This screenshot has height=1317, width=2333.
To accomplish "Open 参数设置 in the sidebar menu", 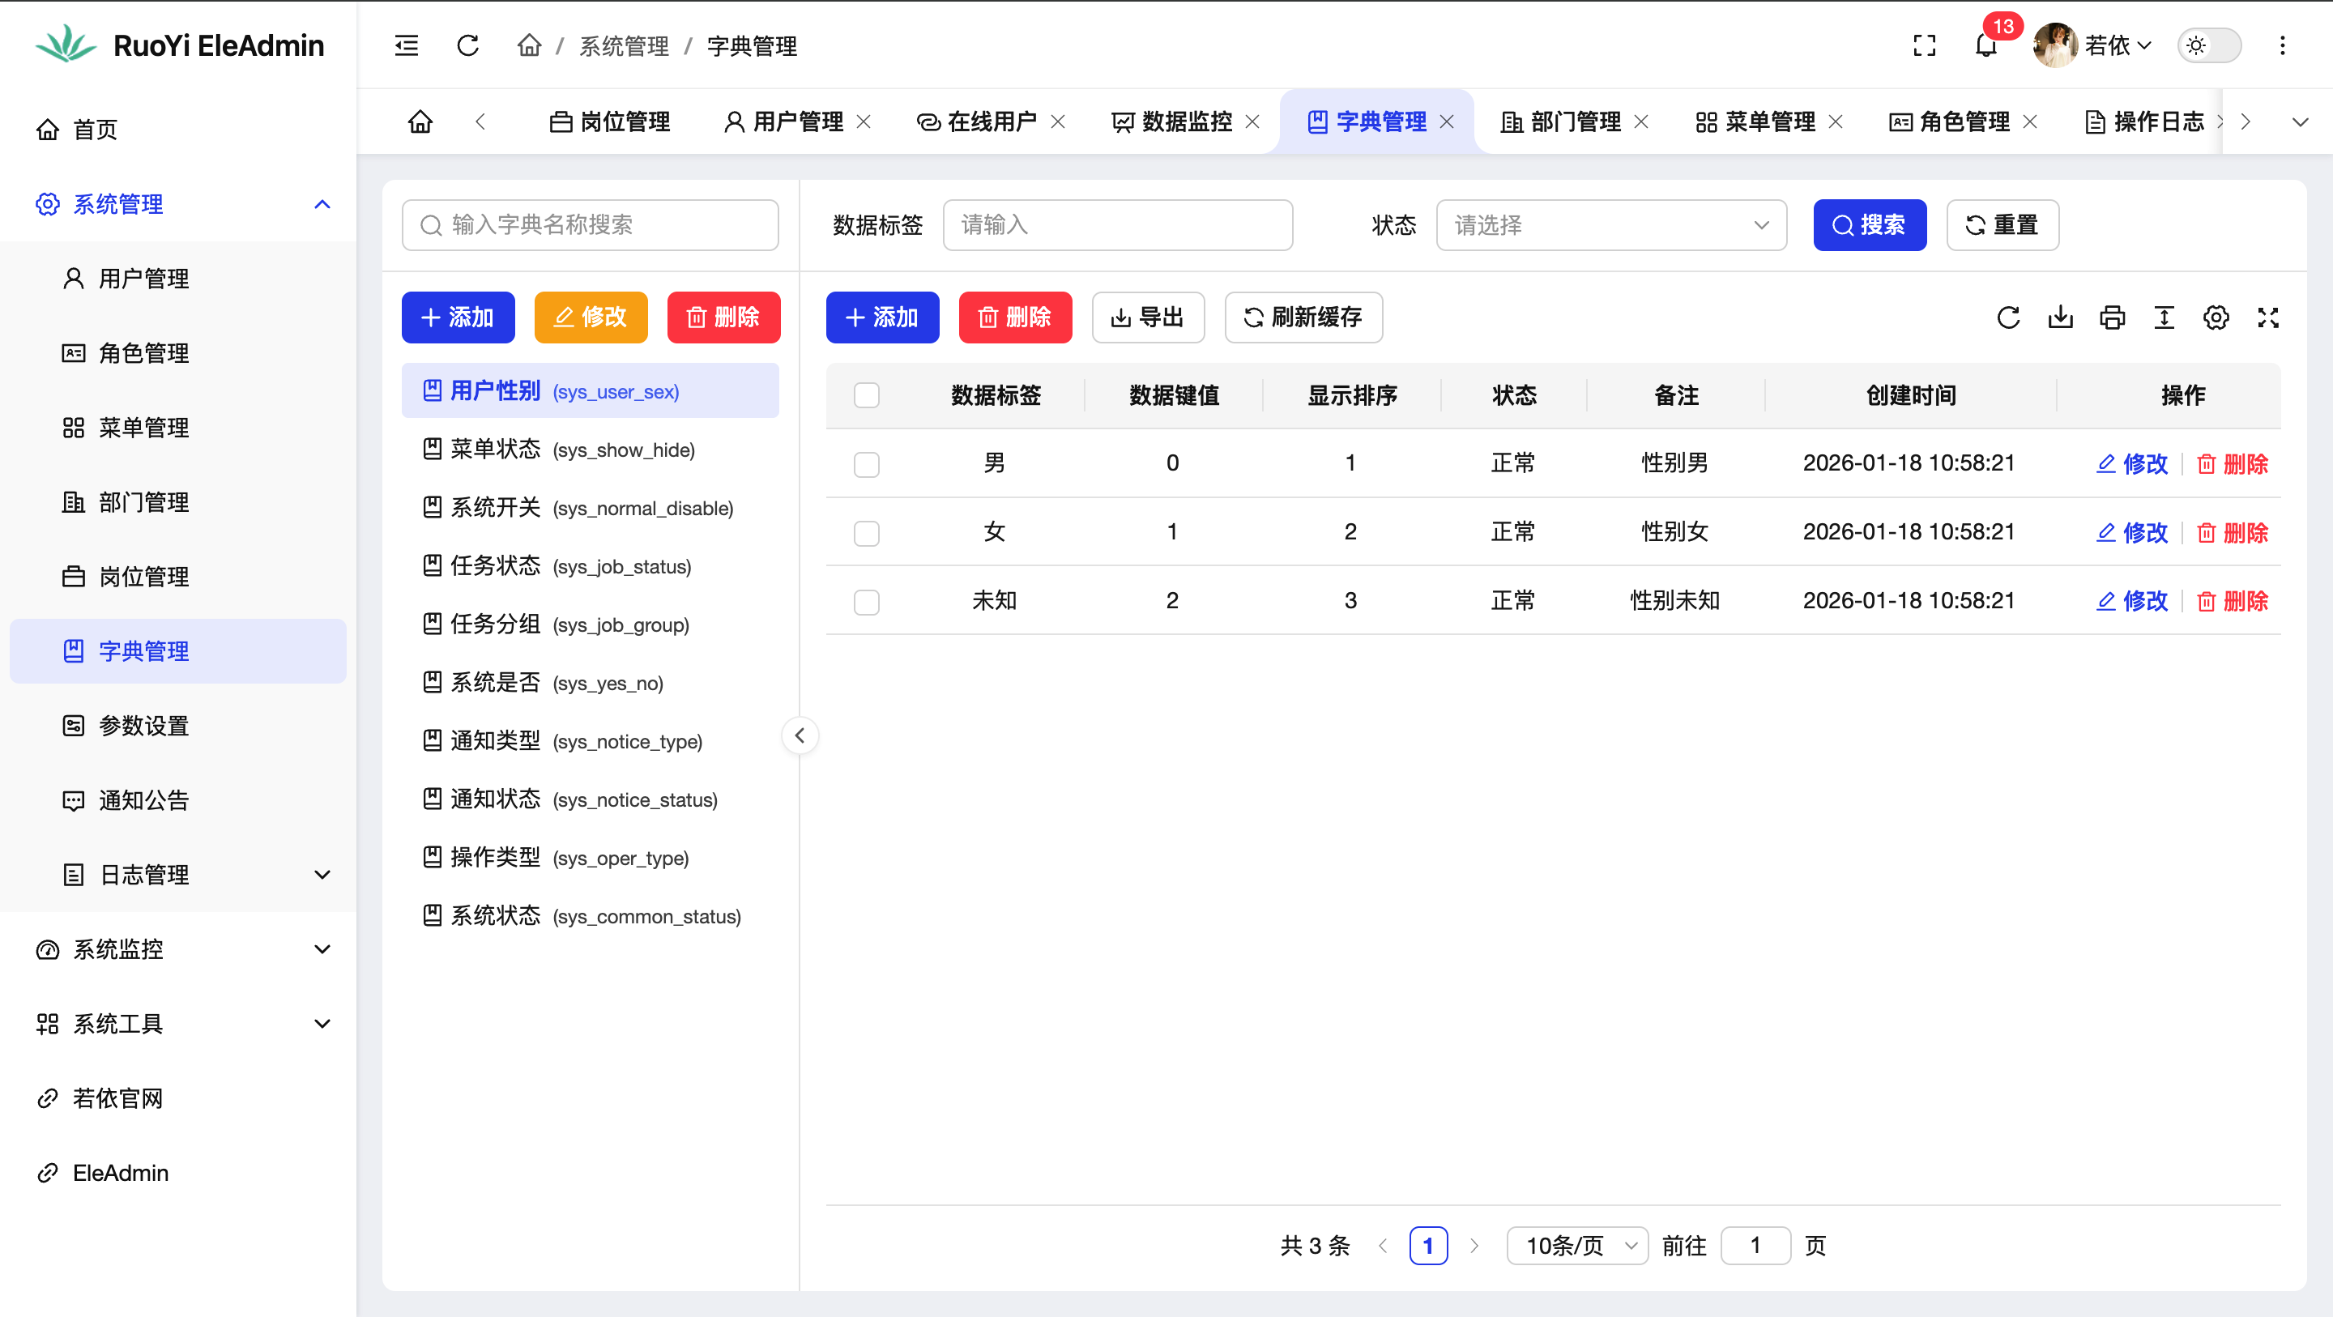I will 143,726.
